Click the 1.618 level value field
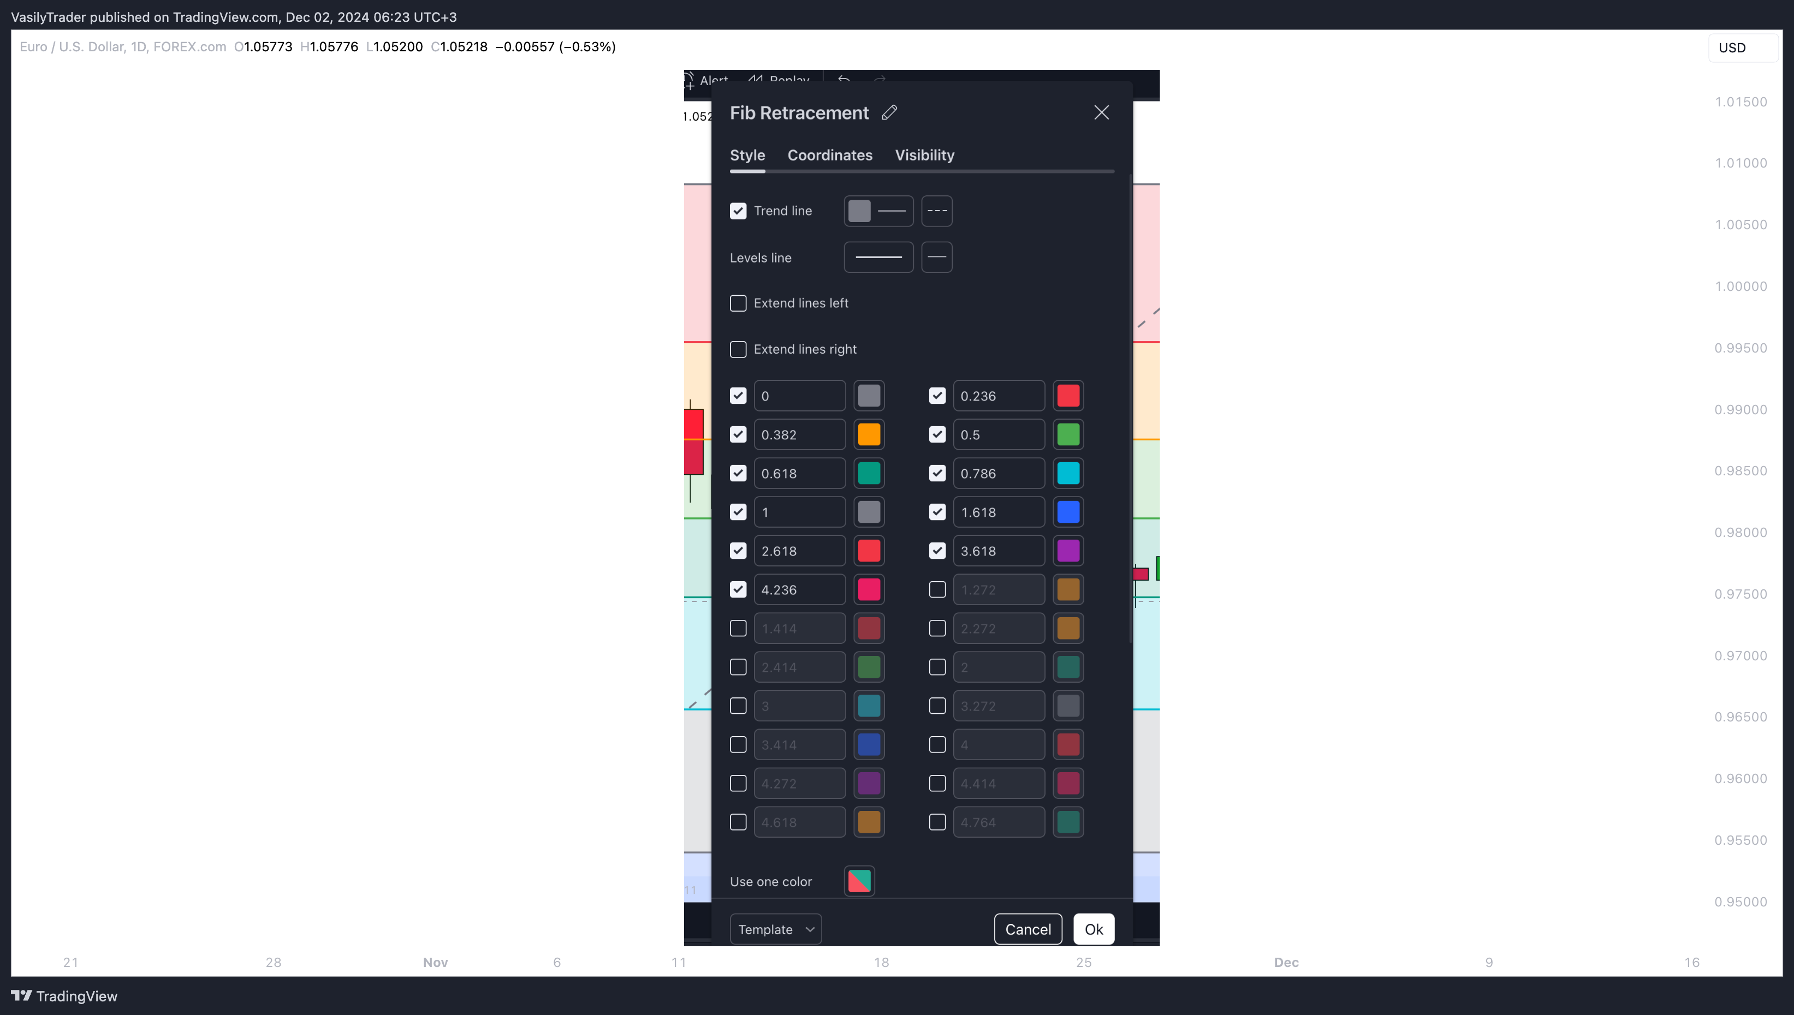 999,512
